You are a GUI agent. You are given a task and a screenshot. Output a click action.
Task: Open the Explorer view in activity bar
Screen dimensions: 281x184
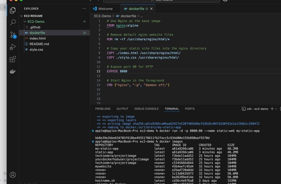pyautogui.click(x=13, y=10)
